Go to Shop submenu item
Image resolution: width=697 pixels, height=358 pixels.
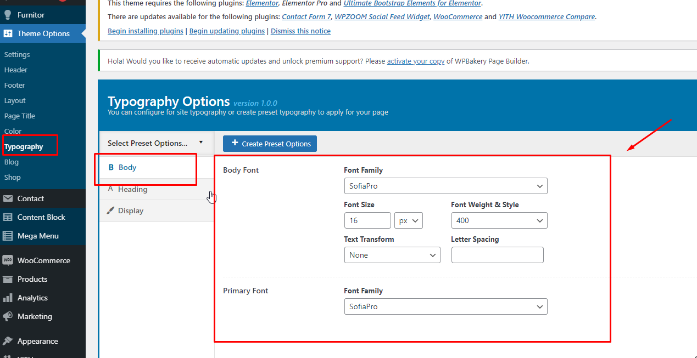pos(13,178)
